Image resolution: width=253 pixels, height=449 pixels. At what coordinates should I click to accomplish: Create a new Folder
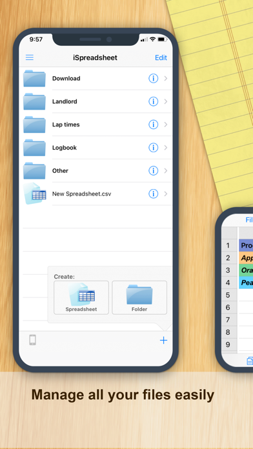click(x=139, y=297)
